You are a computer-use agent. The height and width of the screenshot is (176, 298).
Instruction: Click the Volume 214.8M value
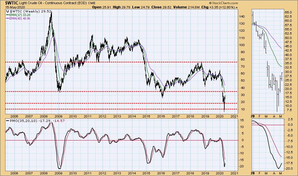pyautogui.click(x=186, y=7)
